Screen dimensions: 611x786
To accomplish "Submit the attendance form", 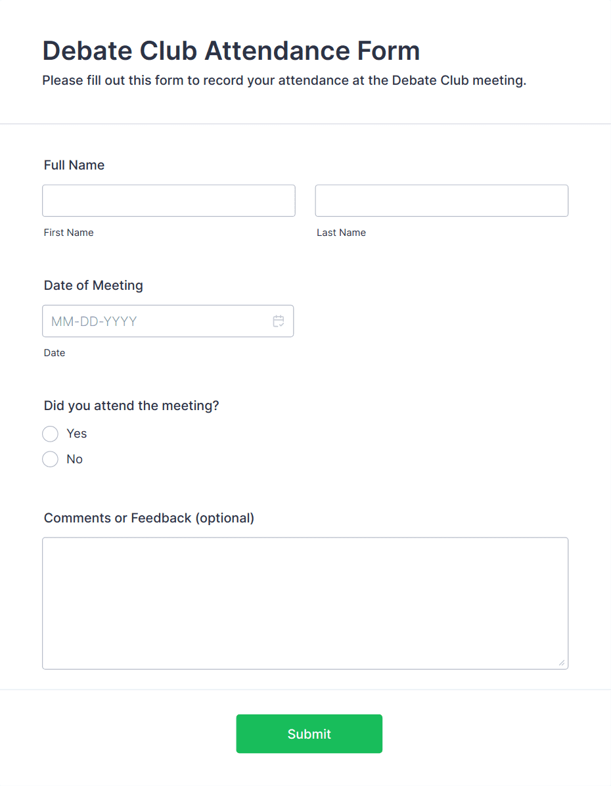I will coord(309,734).
